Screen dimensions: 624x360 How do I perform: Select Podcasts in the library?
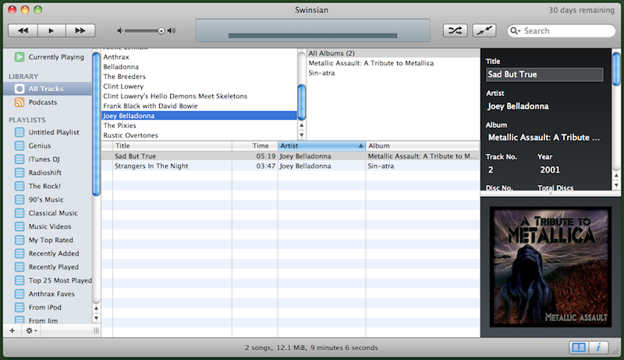pyautogui.click(x=42, y=102)
